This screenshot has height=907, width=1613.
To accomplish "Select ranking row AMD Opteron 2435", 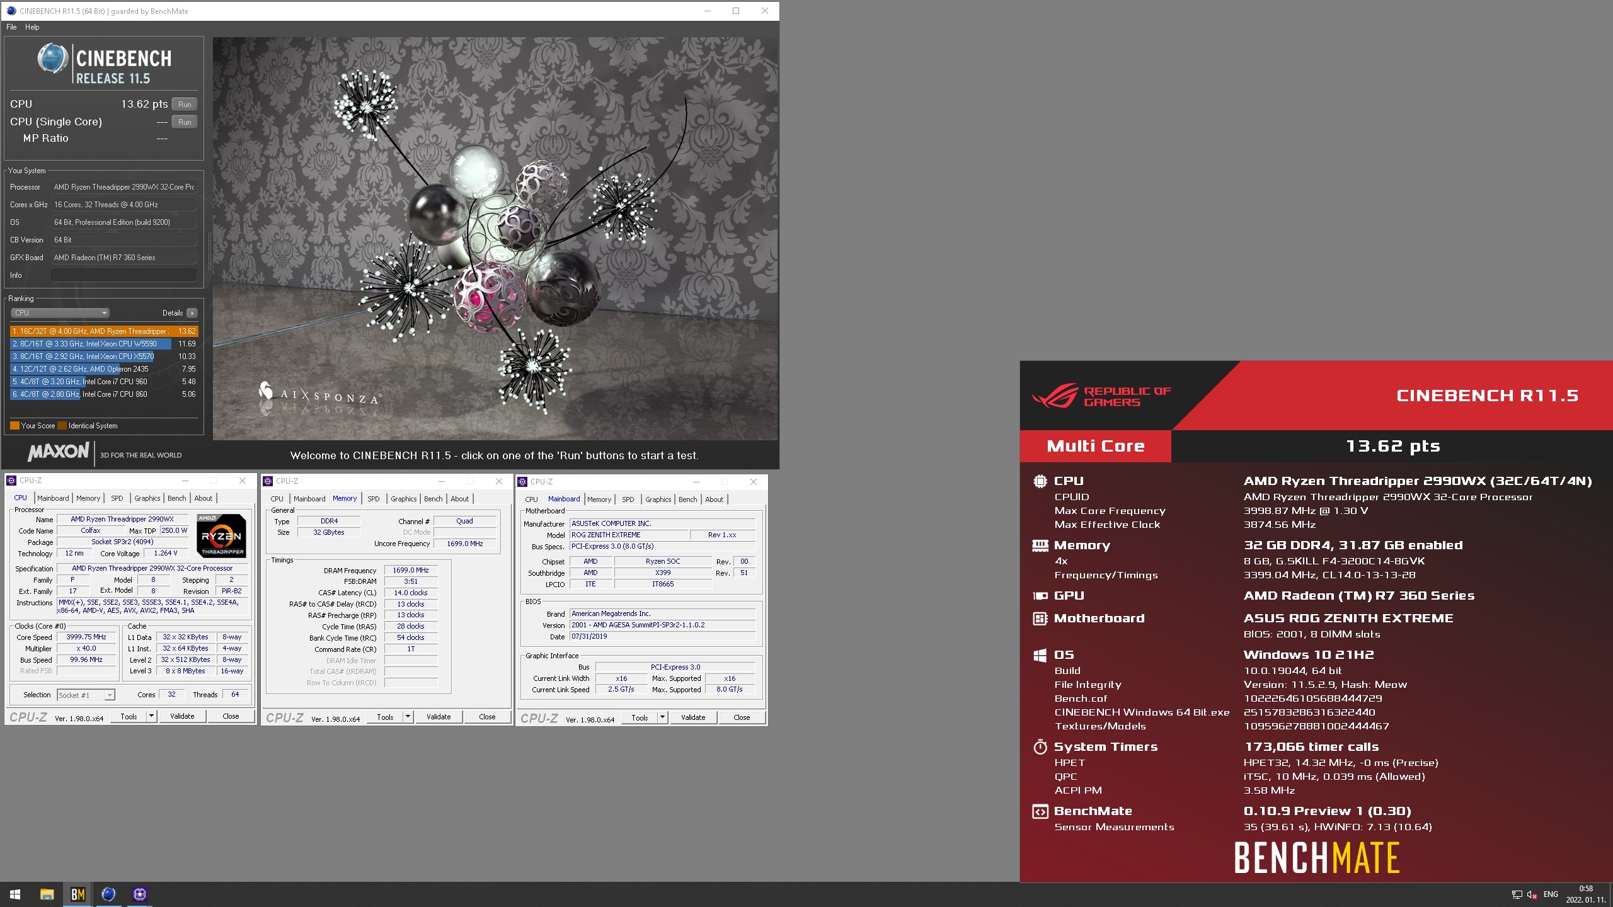I will click(104, 369).
